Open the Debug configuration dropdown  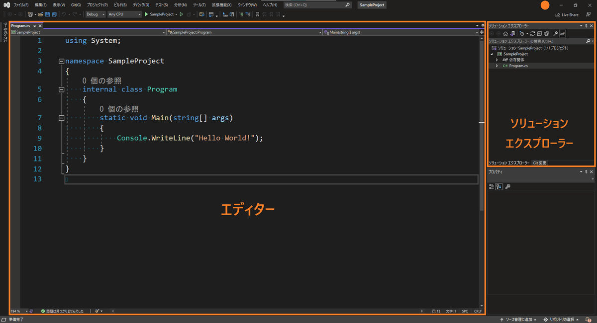click(x=95, y=14)
